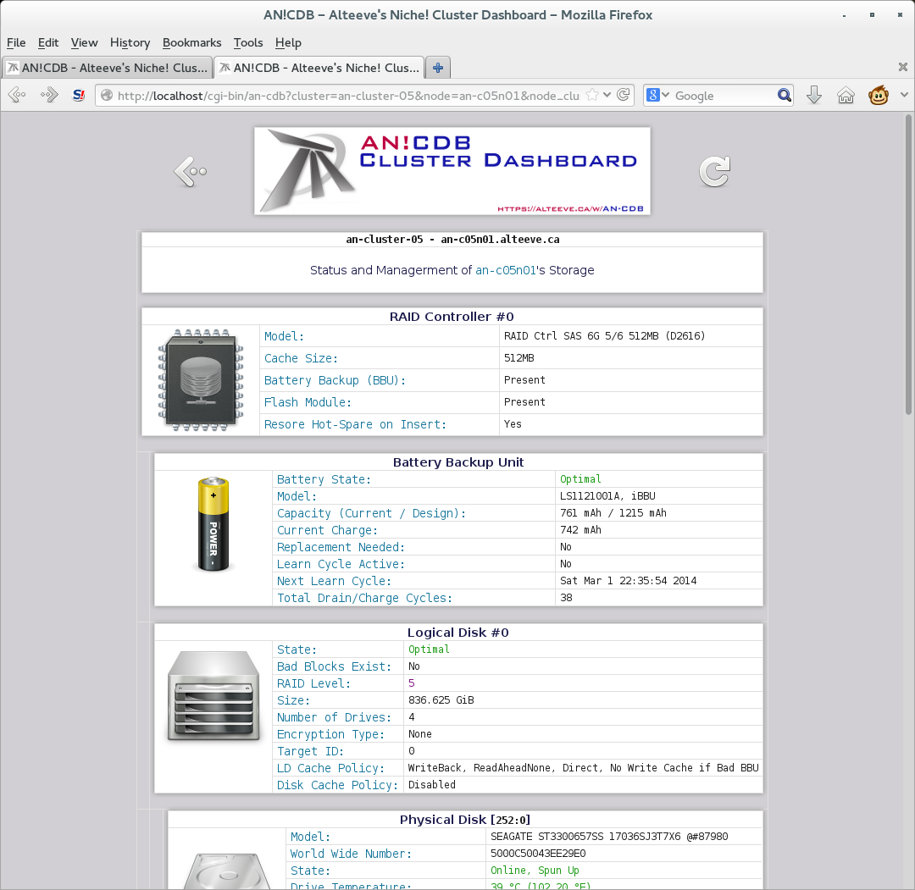The height and width of the screenshot is (890, 915).
Task: Close the tab bar with X button
Action: (903, 67)
